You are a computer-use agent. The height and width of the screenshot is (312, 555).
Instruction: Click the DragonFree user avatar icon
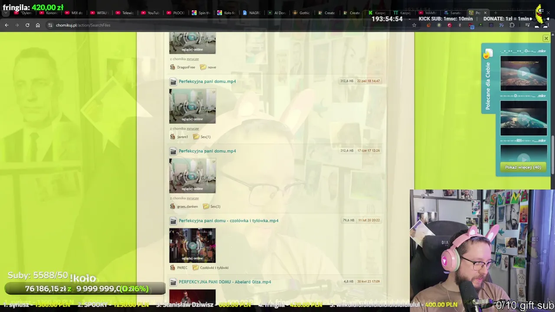[173, 67]
